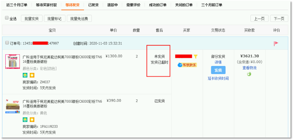Click the 批量标记 button

(55, 18)
